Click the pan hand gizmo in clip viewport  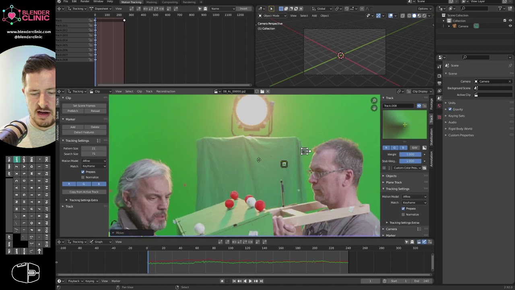coord(374,108)
